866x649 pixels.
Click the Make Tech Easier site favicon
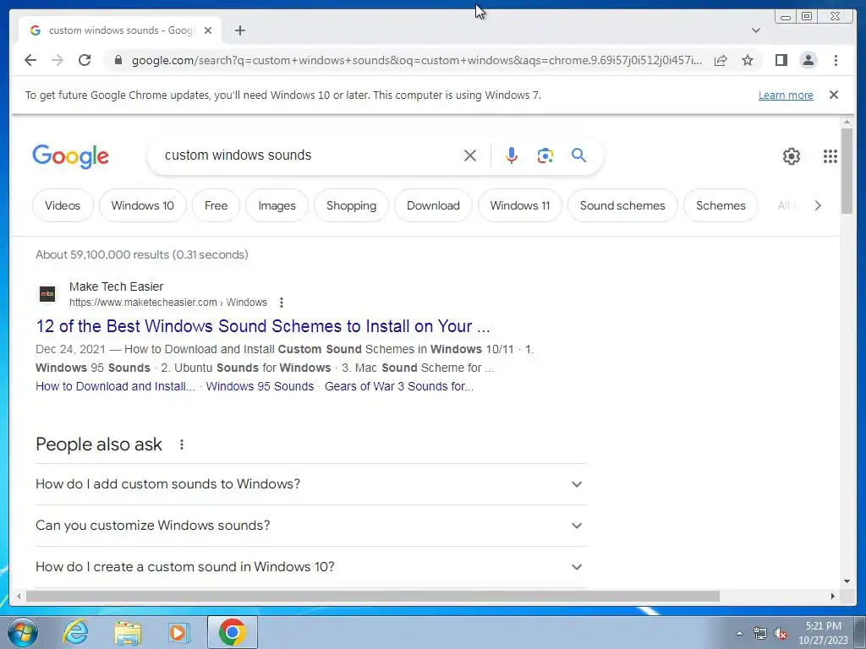pyautogui.click(x=47, y=293)
